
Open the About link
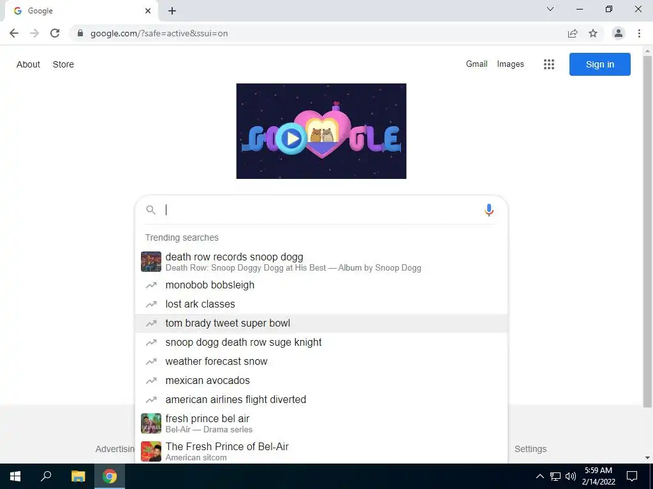(x=28, y=64)
